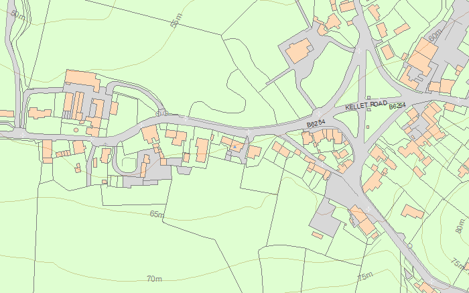Select the 70m contour label

[x=154, y=279]
